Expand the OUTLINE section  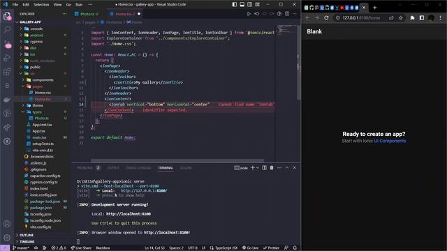click(x=27, y=235)
